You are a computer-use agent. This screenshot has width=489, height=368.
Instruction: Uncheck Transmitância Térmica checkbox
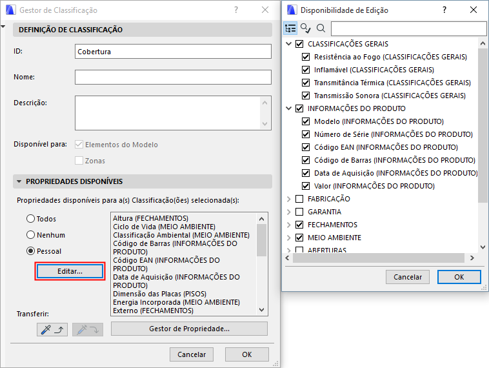point(306,83)
